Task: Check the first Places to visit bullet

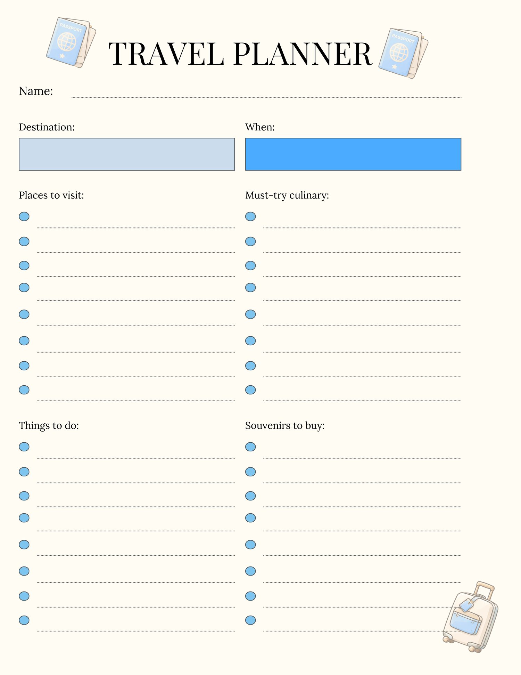Action: (24, 216)
